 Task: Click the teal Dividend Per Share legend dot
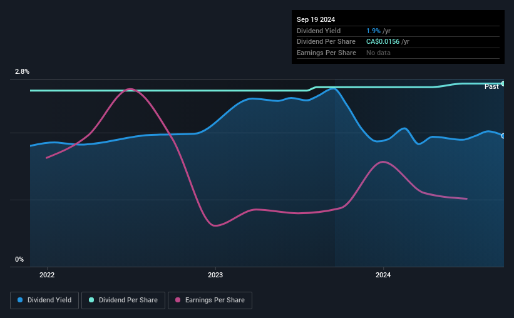click(91, 300)
